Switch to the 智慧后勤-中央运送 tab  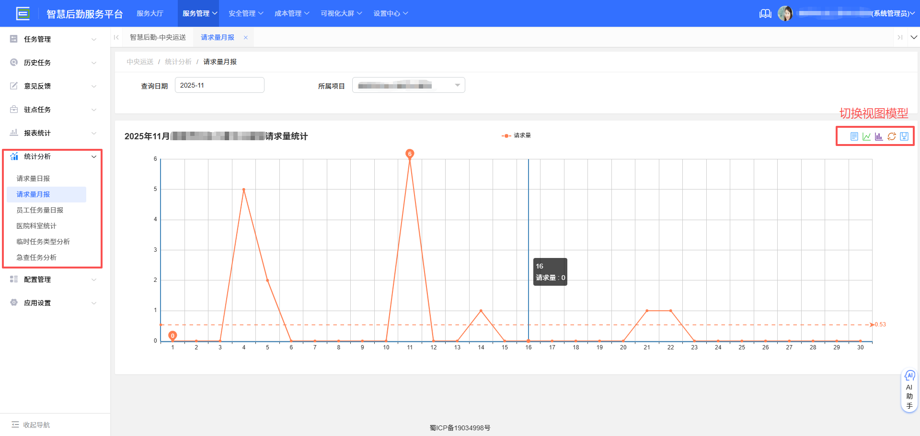tap(158, 37)
